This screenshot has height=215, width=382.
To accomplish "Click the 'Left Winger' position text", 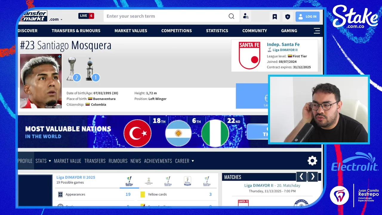I will (157, 99).
